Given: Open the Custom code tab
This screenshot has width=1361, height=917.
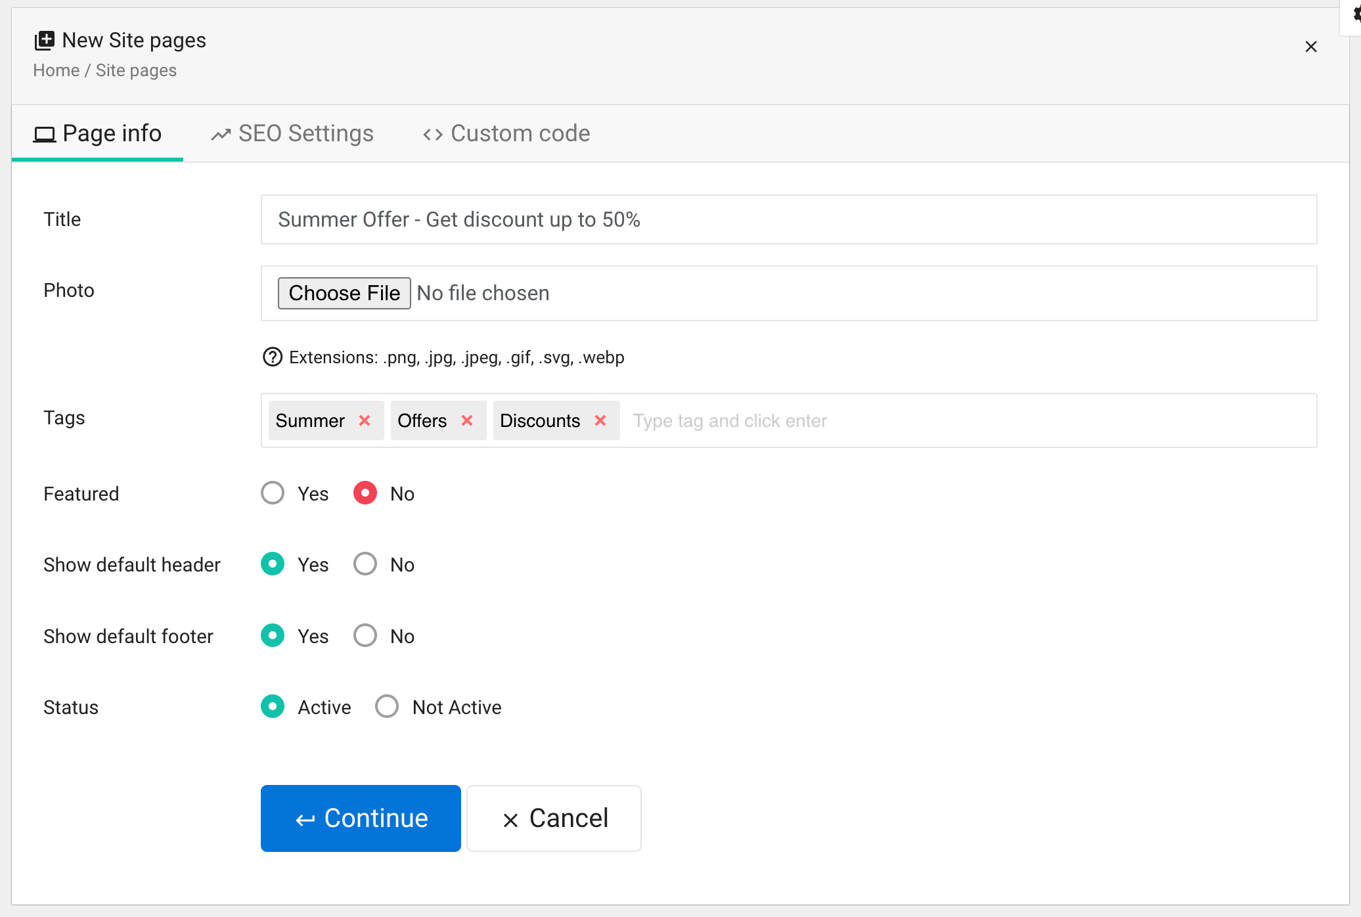Looking at the screenshot, I should pos(506,133).
